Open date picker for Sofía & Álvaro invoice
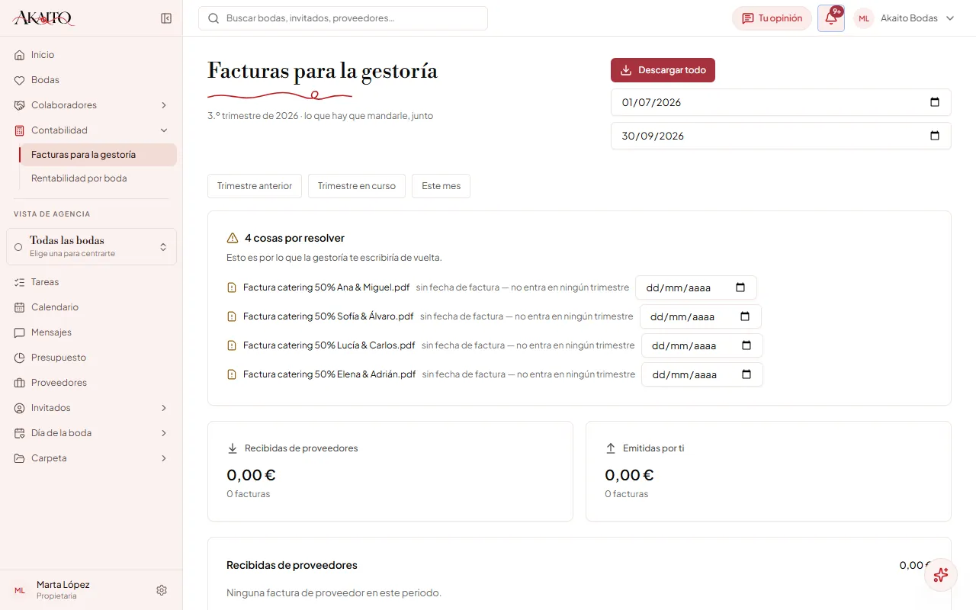 (x=745, y=316)
